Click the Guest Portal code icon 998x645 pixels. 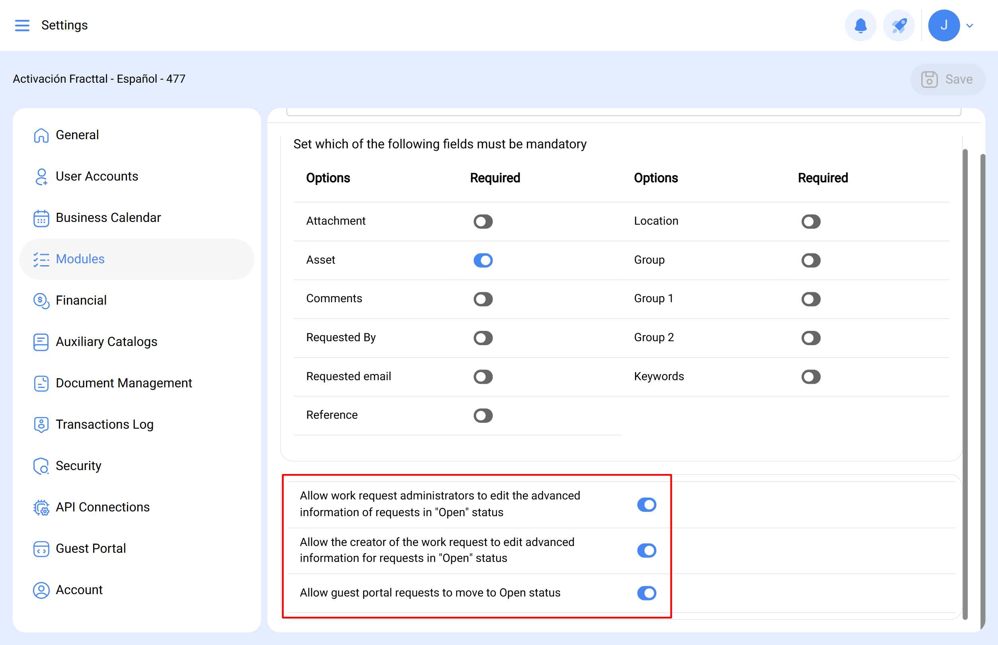click(41, 549)
